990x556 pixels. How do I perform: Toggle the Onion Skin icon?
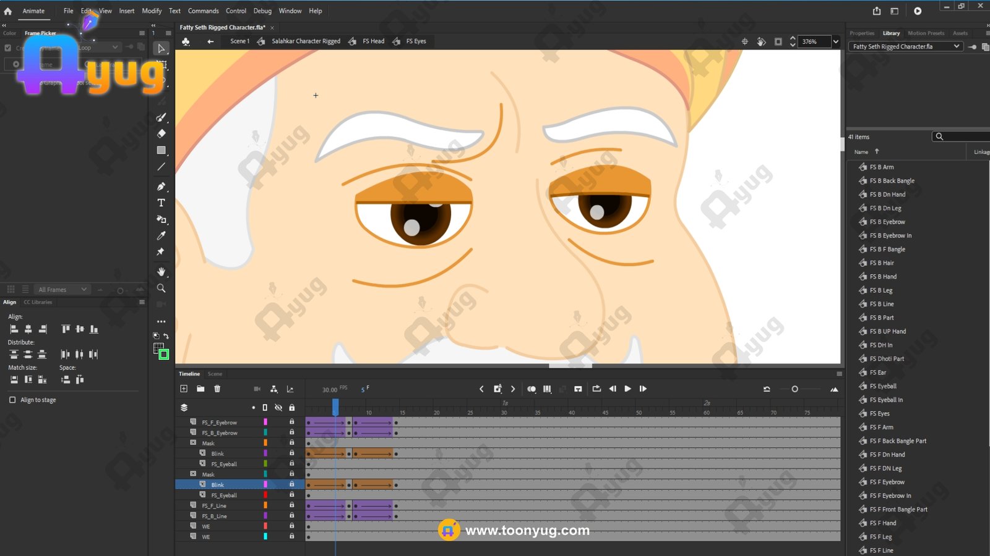532,389
